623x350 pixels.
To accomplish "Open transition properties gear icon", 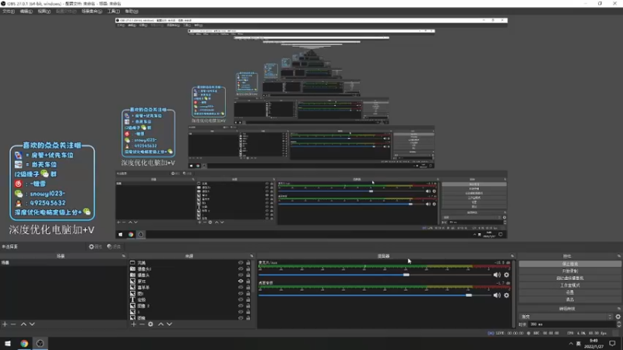I will 618,317.
